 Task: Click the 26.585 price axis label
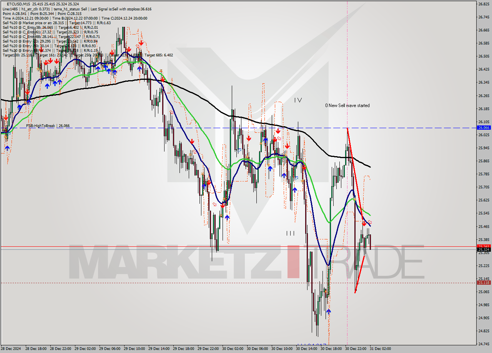click(x=483, y=43)
